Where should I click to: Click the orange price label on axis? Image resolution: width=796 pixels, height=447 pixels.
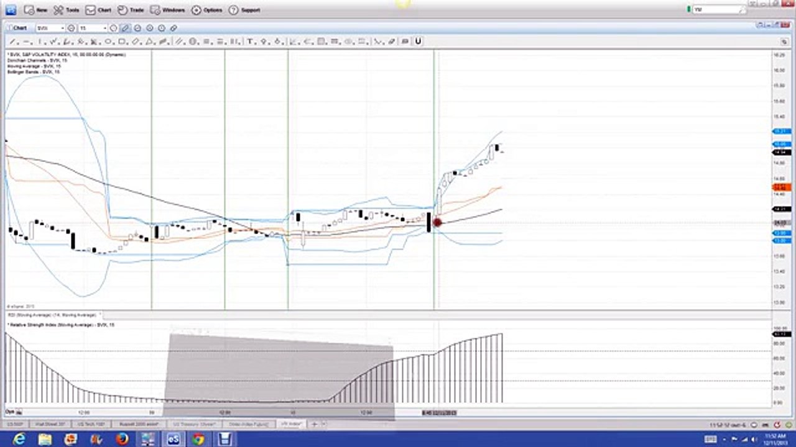coord(781,187)
